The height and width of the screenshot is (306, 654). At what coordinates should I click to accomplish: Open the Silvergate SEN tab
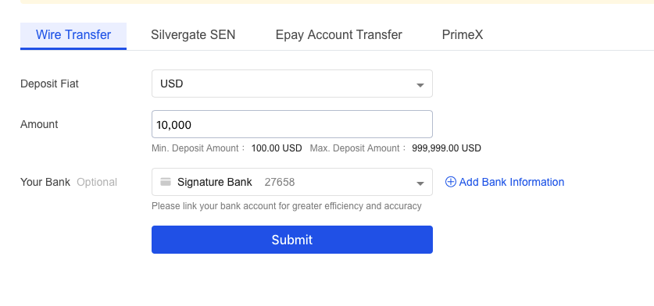tap(193, 34)
